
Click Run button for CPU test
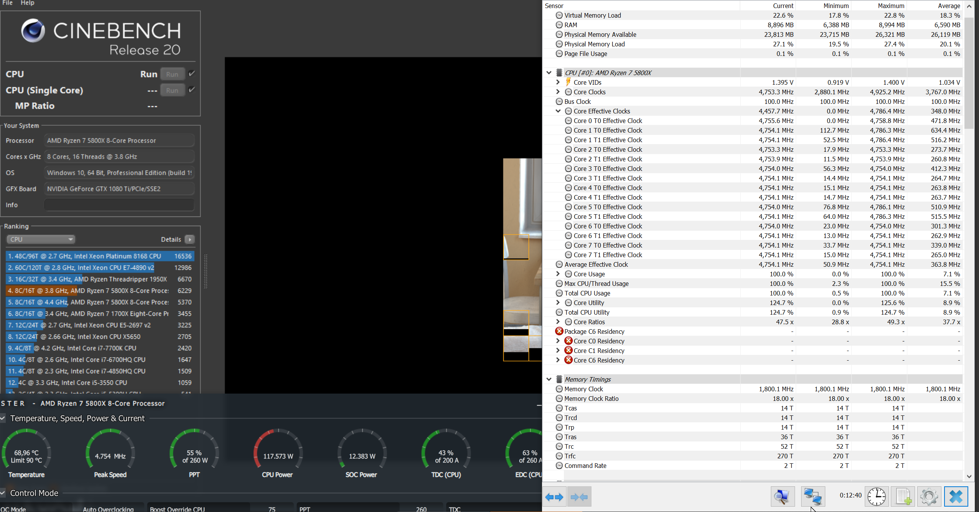(x=172, y=74)
